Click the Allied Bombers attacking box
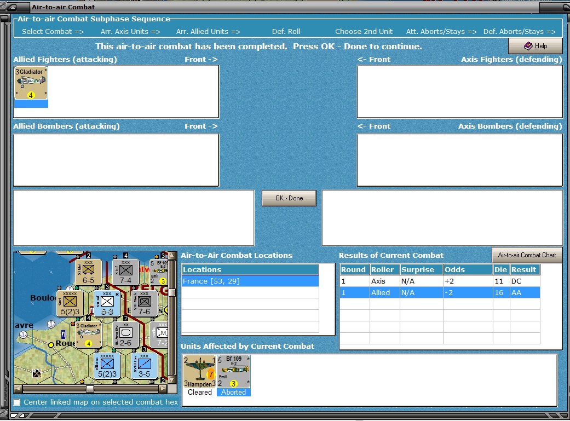Viewport: 570px width, 421px height. (x=116, y=160)
